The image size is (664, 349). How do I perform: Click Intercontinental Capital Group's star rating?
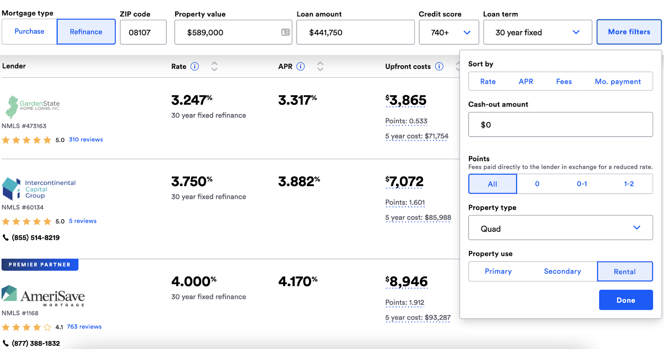(x=27, y=221)
